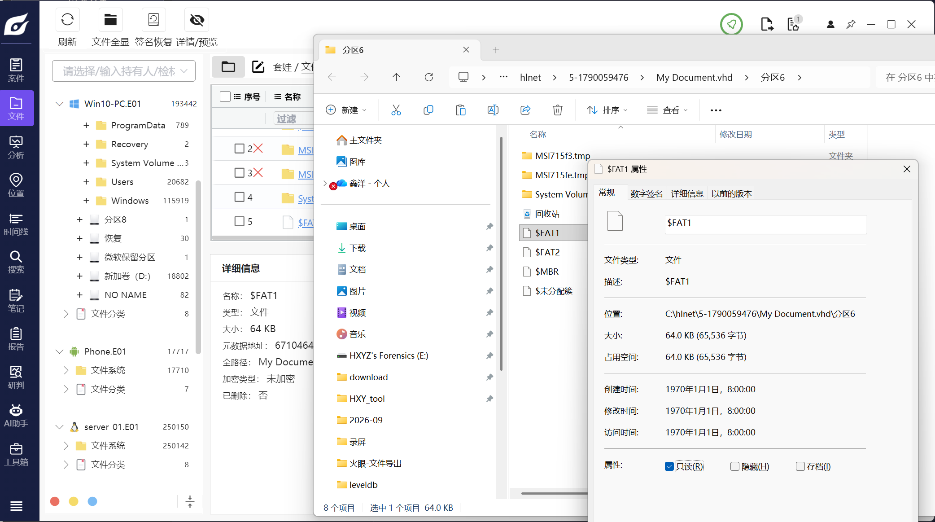The height and width of the screenshot is (522, 935).
Task: Select the 分区6 Explorer window tab
Action: [399, 50]
